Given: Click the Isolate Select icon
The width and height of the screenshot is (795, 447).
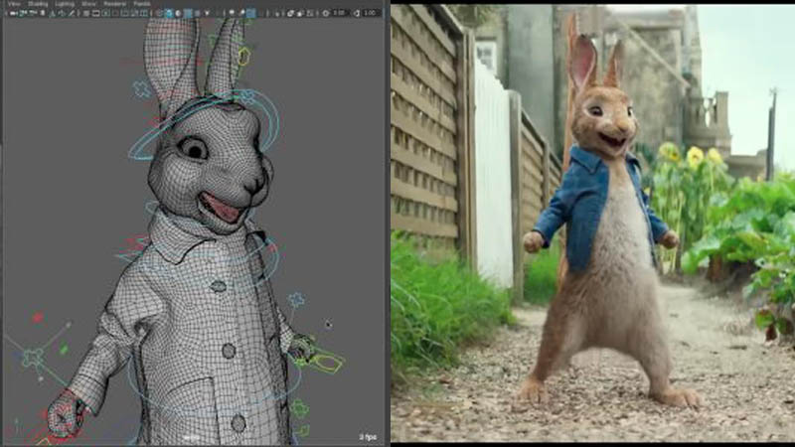Looking at the screenshot, I should tap(277, 13).
